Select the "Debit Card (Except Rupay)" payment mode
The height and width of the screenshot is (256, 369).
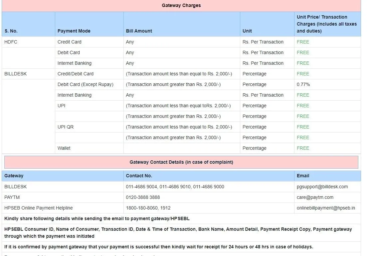[x=85, y=84]
